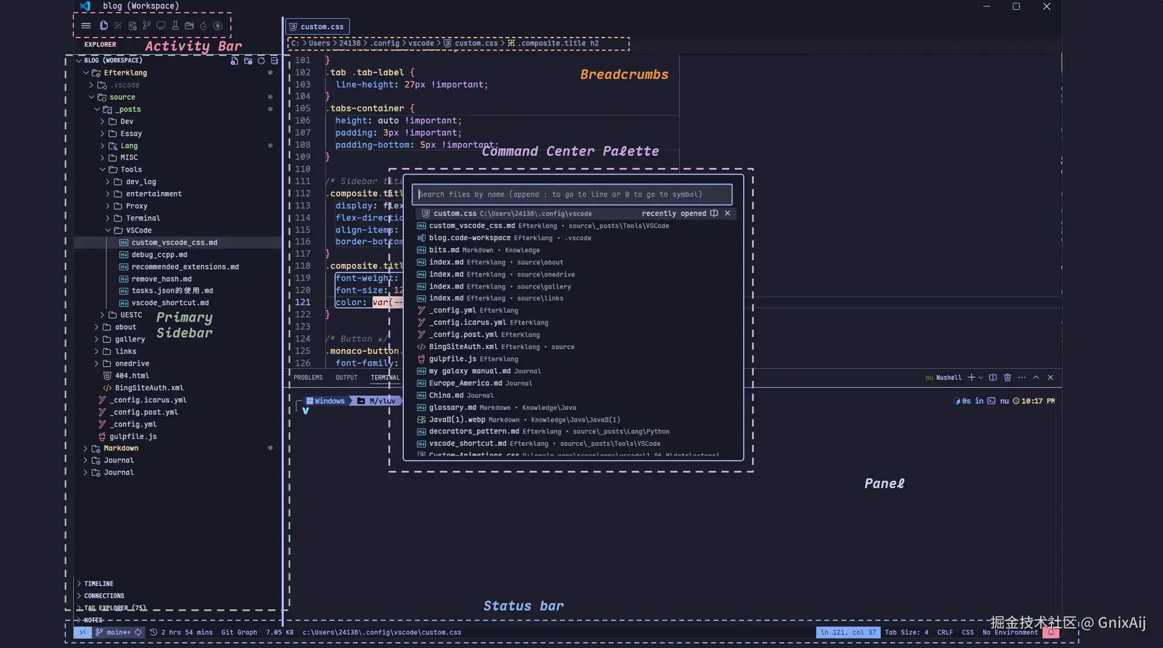Pin the recently opened custom.css entry
Screen dimensions: 1163x648
click(714, 213)
